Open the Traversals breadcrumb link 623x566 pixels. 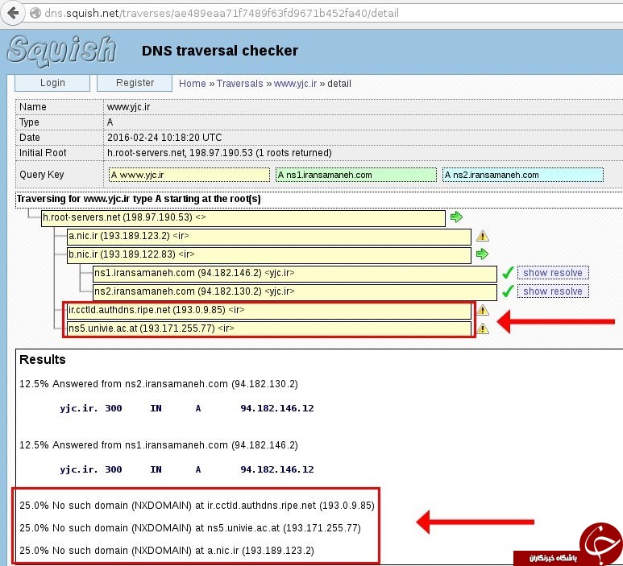pos(239,84)
